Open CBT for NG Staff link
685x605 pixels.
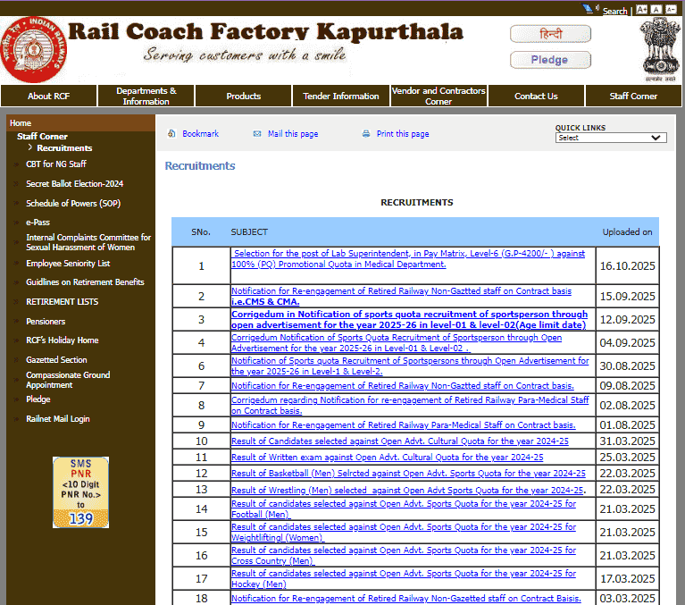pyautogui.click(x=56, y=164)
